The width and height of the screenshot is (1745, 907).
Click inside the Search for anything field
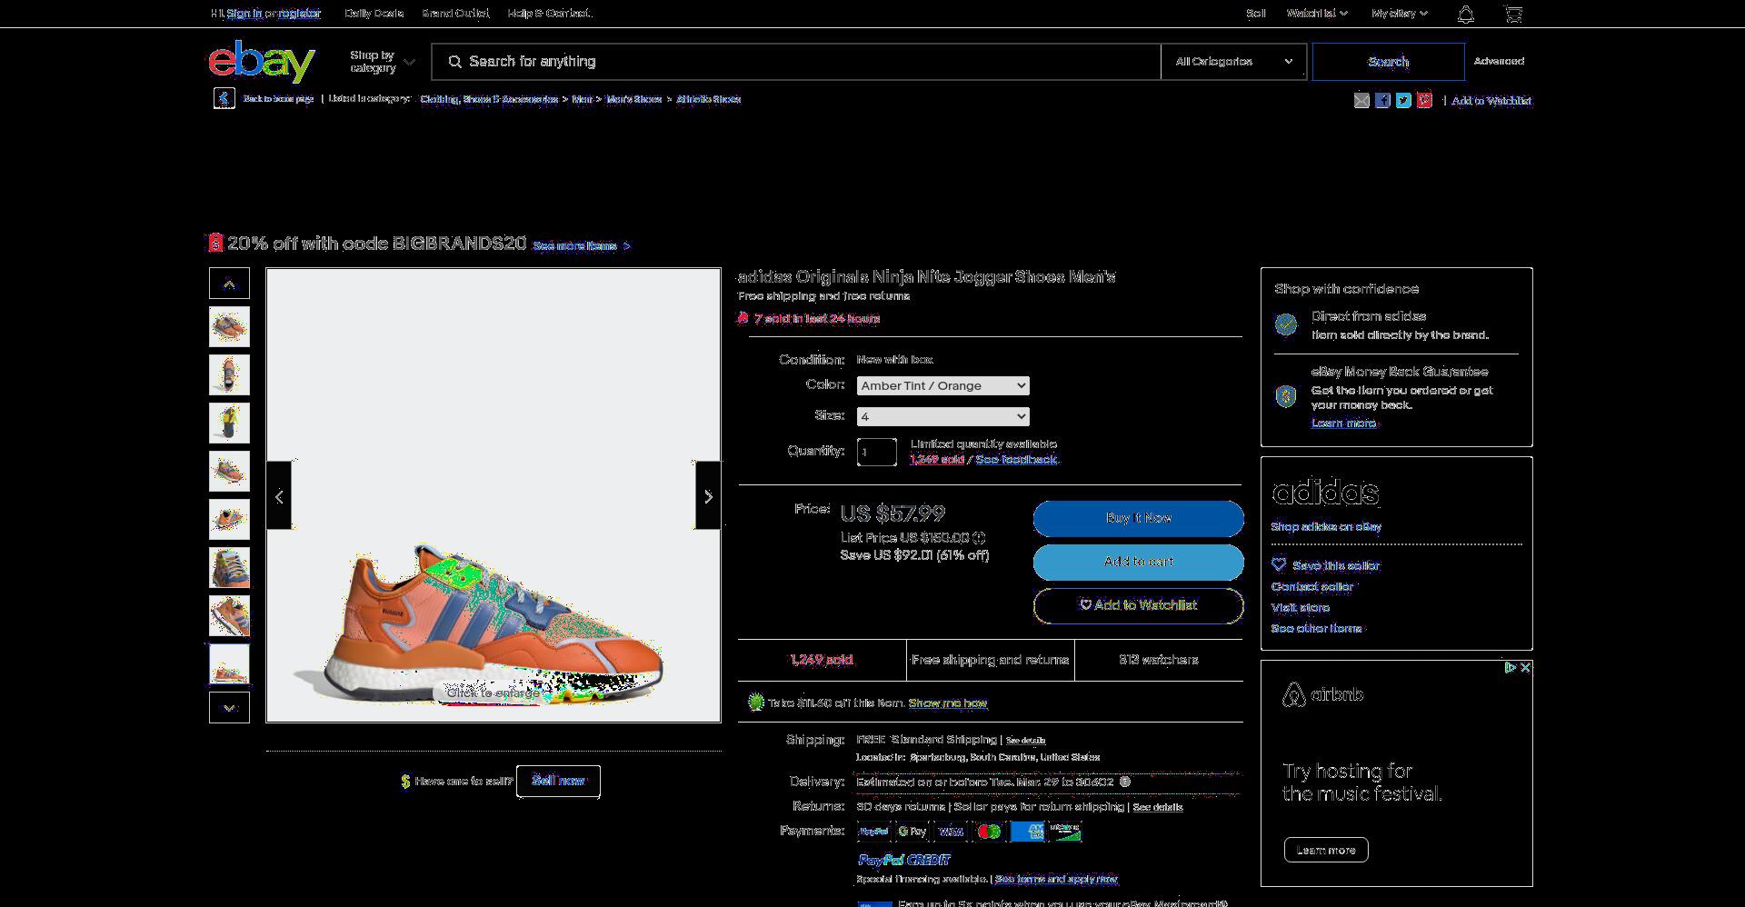796,62
